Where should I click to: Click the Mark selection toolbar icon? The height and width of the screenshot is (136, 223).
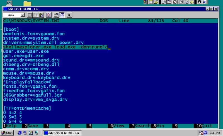pos(30,15)
